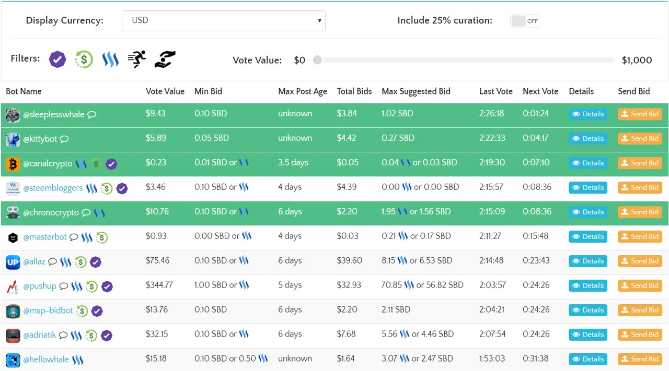Click verified badge beside @pushup
Viewport: 669px width, 371px height.
107,286
